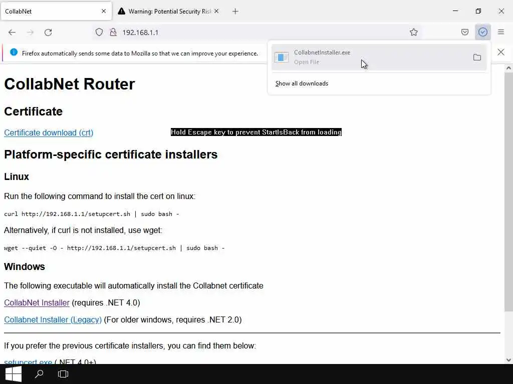Click the CollabnetInstaller.exe file type icon
Screen dimensions: 513x384
[x=282, y=57]
